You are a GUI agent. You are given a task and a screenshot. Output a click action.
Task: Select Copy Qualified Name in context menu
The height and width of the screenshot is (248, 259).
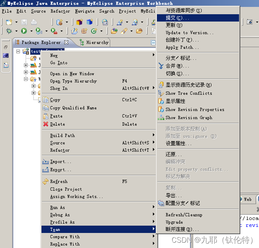click(x=99, y=108)
